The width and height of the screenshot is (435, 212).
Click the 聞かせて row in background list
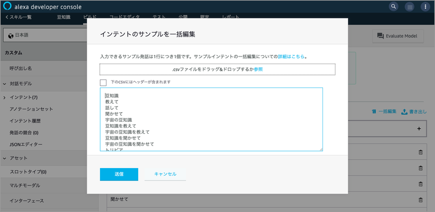[266, 199]
